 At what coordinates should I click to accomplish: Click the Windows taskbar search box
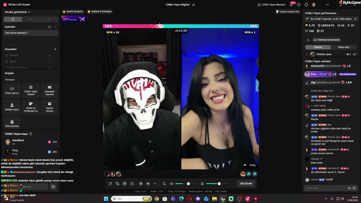[x=131, y=199]
